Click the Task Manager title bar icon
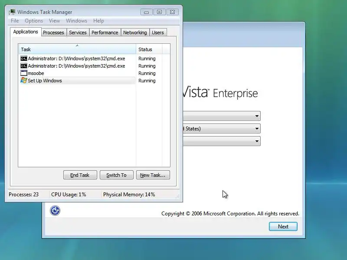This screenshot has width=347, height=260. tap(12, 12)
